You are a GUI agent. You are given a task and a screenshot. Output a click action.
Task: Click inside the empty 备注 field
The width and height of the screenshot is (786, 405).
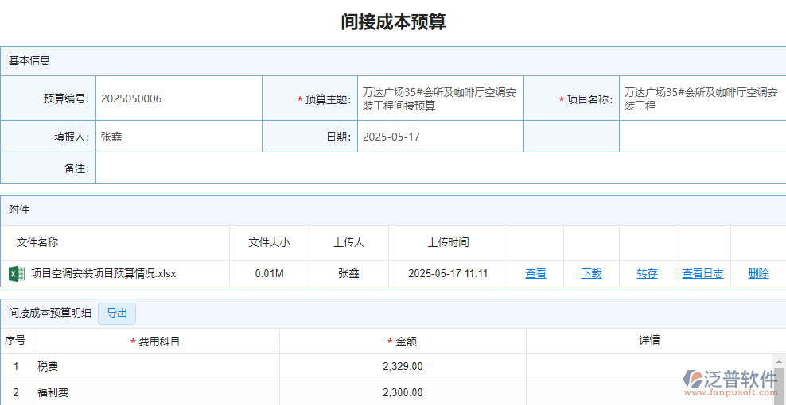438,168
